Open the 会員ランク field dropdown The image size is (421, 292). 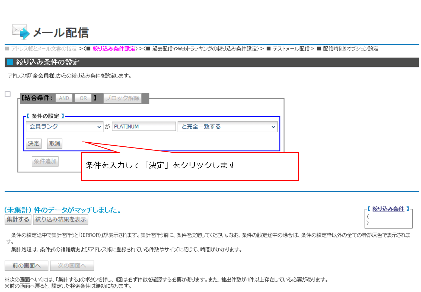coord(65,127)
